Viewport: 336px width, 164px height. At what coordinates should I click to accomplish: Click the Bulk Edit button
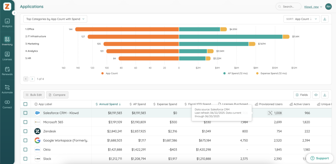[34, 95]
